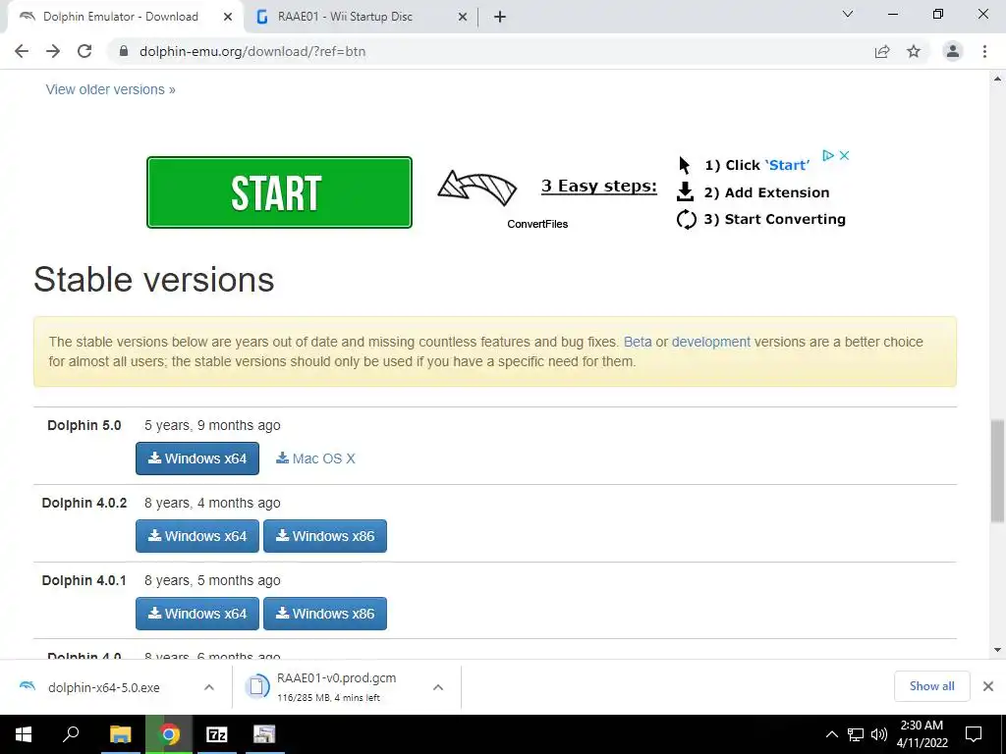Click the Stable versions heading
Viewport: 1006px width, 754px height.
tap(154, 280)
